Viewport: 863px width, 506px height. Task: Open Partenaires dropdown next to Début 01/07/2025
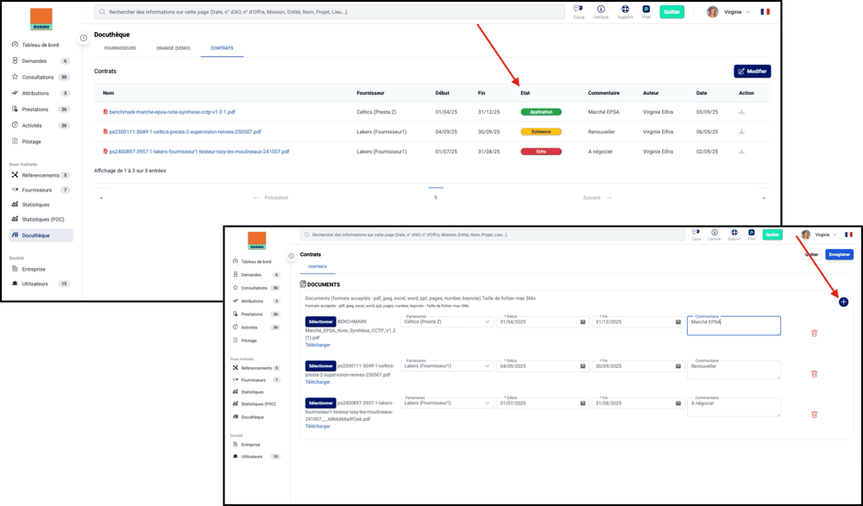(x=446, y=403)
